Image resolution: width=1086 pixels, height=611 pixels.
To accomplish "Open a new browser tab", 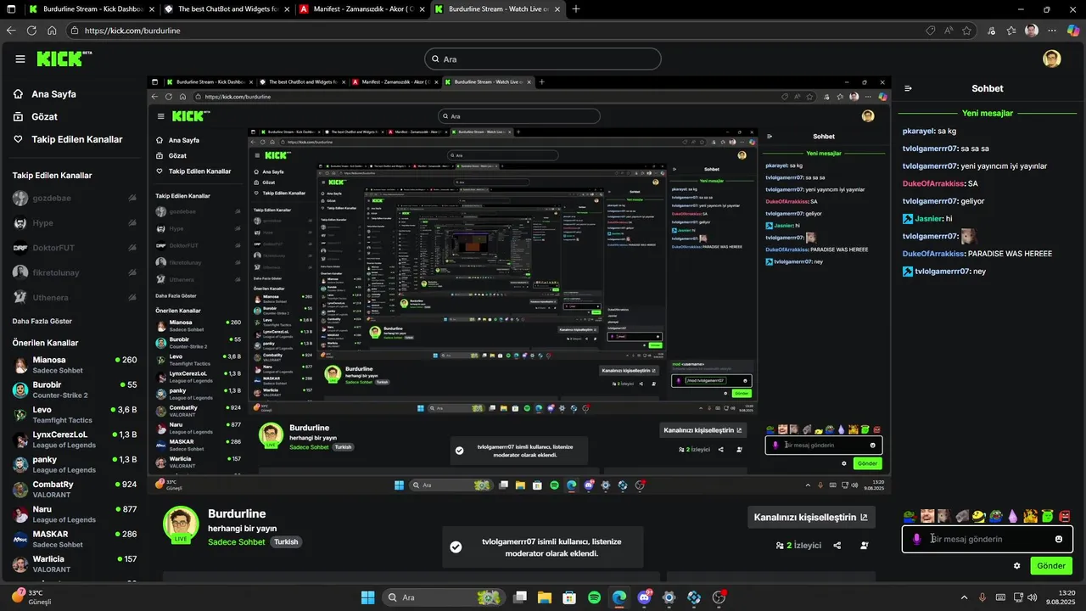I will click(576, 9).
